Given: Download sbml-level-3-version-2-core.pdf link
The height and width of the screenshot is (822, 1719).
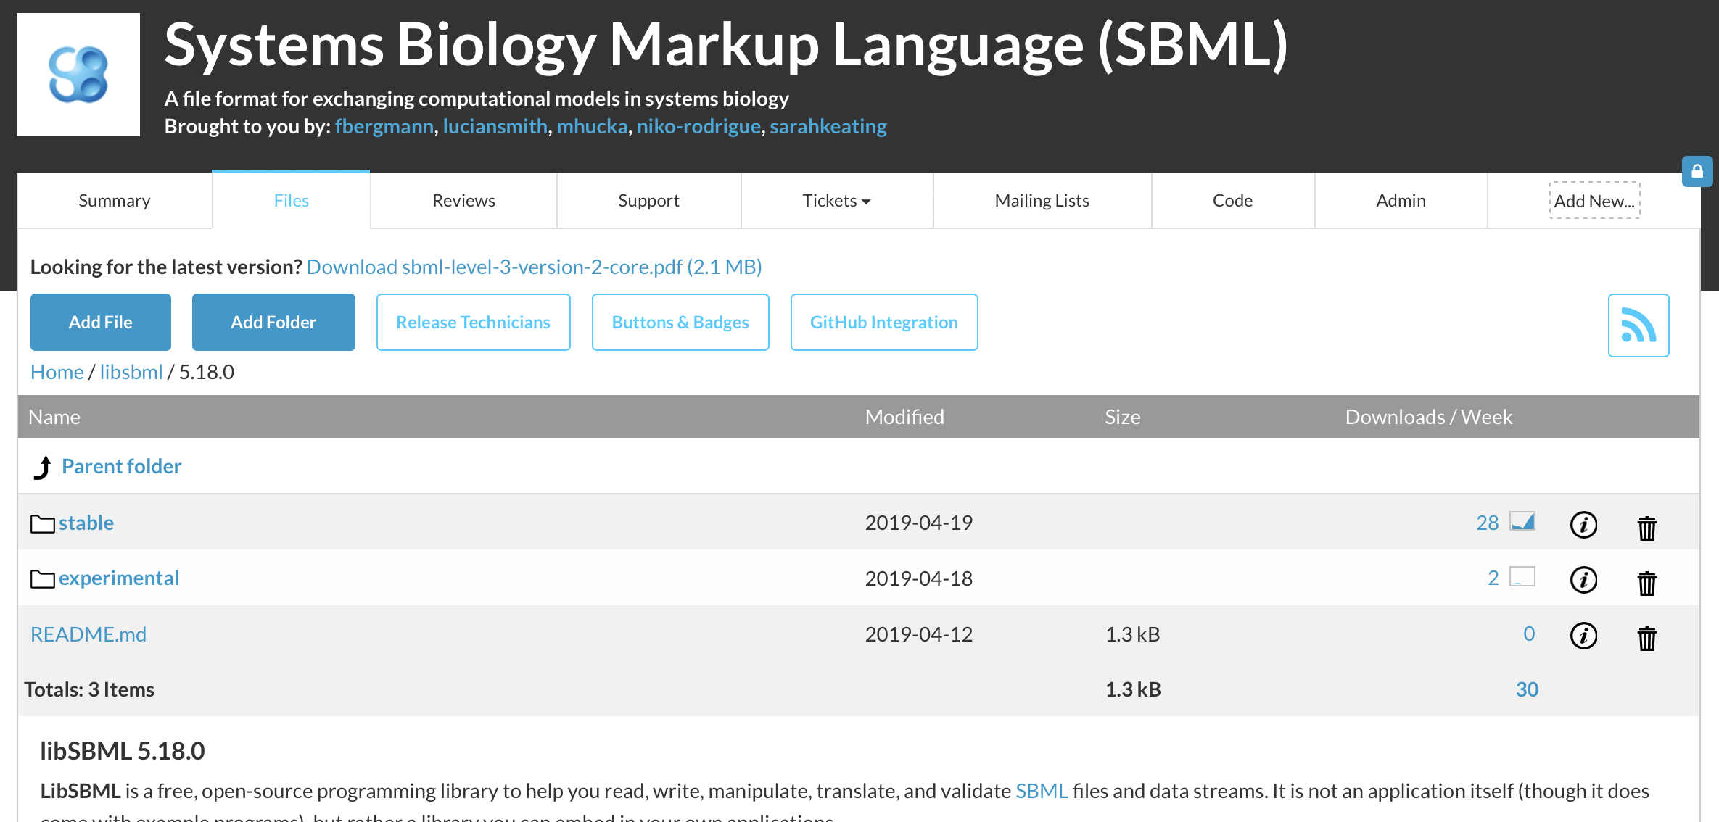Looking at the screenshot, I should coord(534,267).
